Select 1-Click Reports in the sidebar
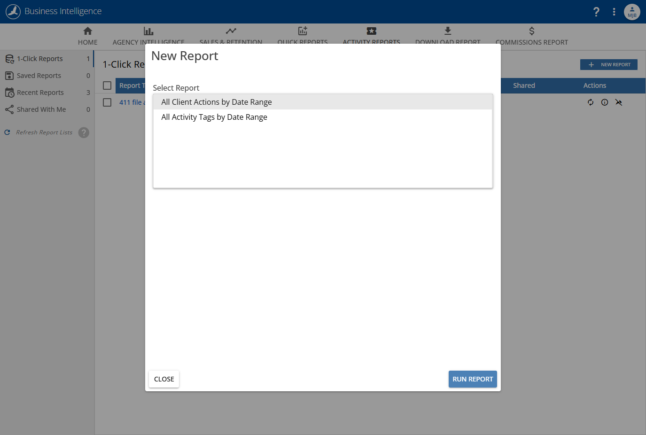Viewport: 646px width, 435px height. (x=47, y=59)
